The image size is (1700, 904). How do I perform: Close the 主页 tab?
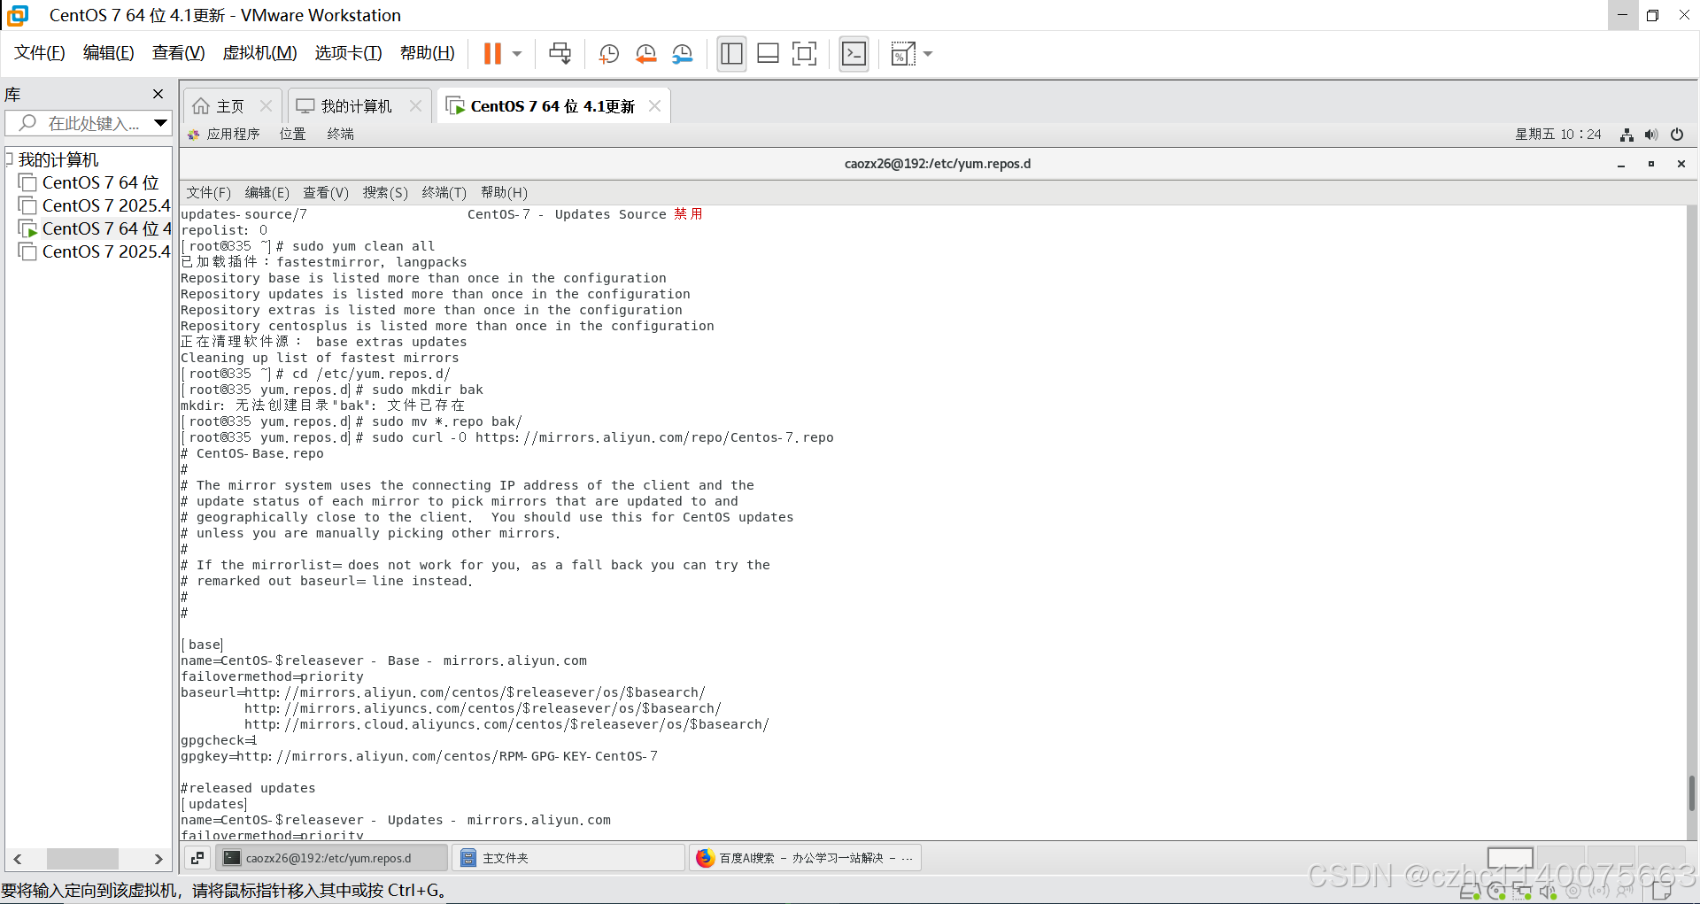[x=266, y=106]
